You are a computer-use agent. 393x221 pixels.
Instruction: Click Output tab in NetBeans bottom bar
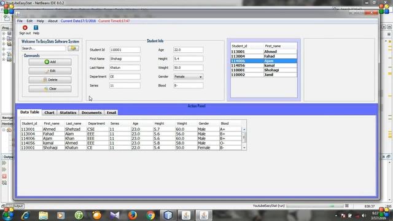click(15, 206)
